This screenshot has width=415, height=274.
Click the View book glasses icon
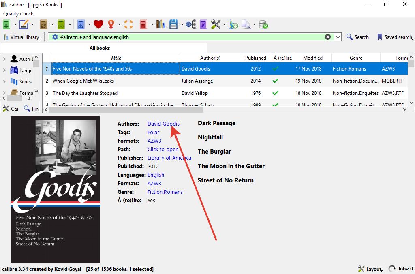61,25
